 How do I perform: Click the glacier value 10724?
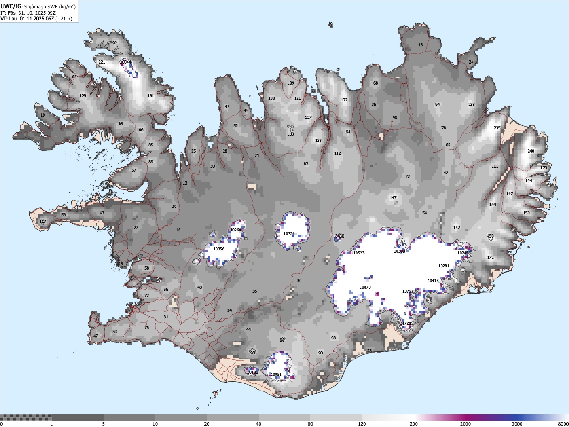coord(289,234)
